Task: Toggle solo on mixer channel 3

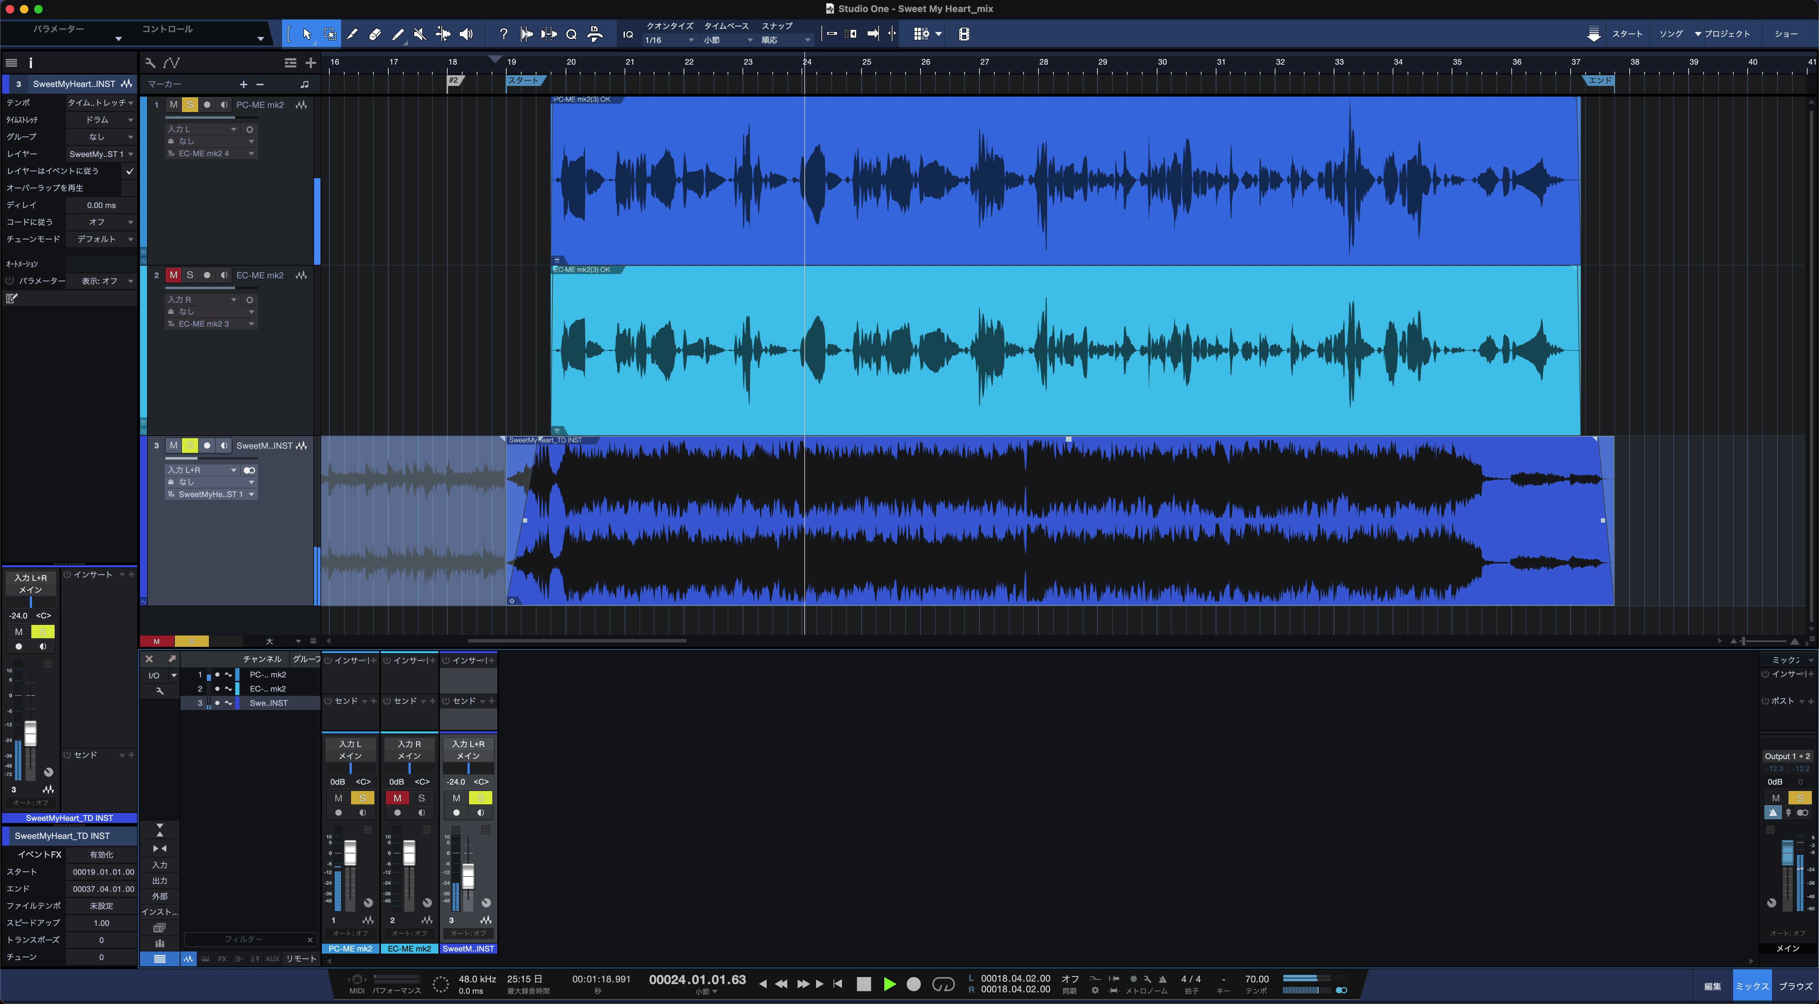Action: pyautogui.click(x=480, y=798)
